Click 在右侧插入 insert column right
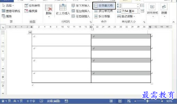This screenshot has width=177, height=104. [81, 16]
